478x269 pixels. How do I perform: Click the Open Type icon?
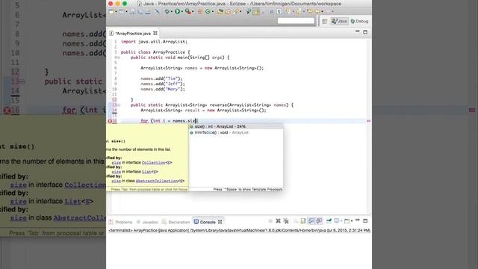pos(220,12)
